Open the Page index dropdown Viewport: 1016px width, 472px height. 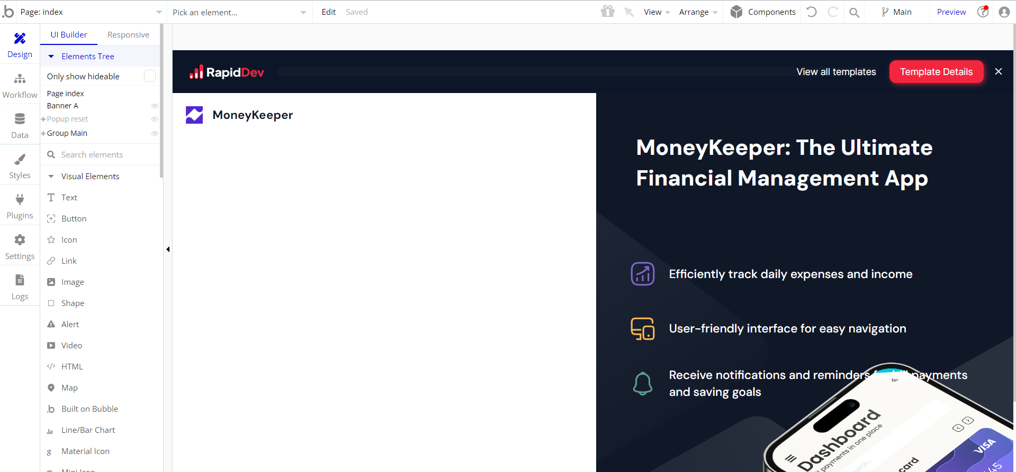pos(91,12)
